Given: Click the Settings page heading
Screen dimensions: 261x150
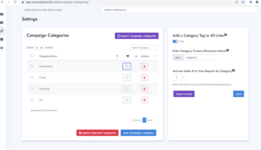Looking at the screenshot, I should click(x=30, y=19).
